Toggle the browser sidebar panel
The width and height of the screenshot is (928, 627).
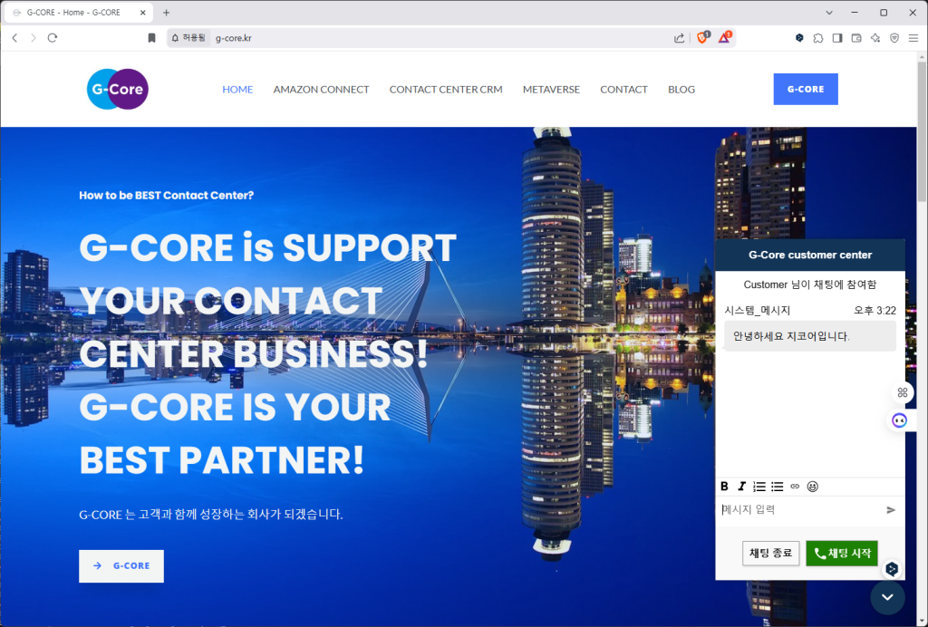[836, 38]
